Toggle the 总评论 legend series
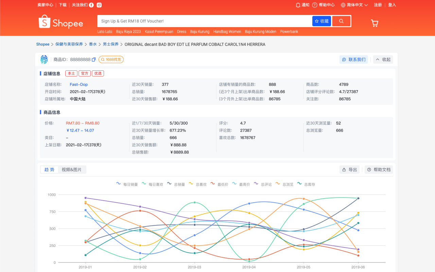 [263, 184]
